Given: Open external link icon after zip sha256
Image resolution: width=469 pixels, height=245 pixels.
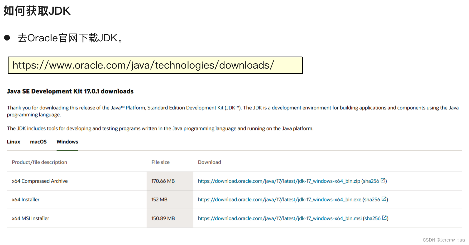Looking at the screenshot, I should tap(383, 181).
